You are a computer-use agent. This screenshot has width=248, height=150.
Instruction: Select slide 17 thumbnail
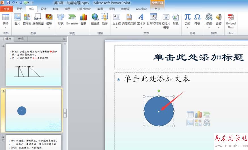pos(33,142)
